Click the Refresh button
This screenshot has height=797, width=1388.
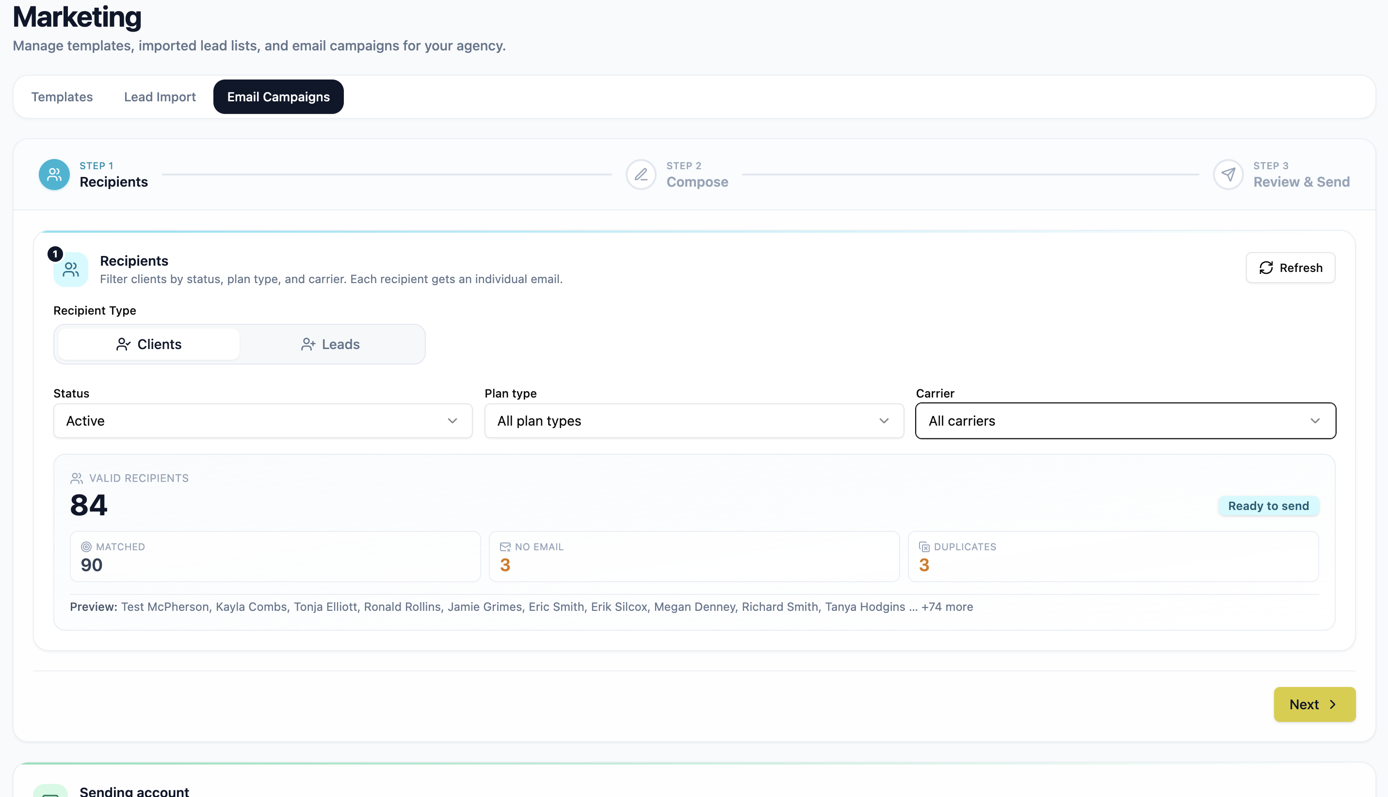pos(1291,268)
